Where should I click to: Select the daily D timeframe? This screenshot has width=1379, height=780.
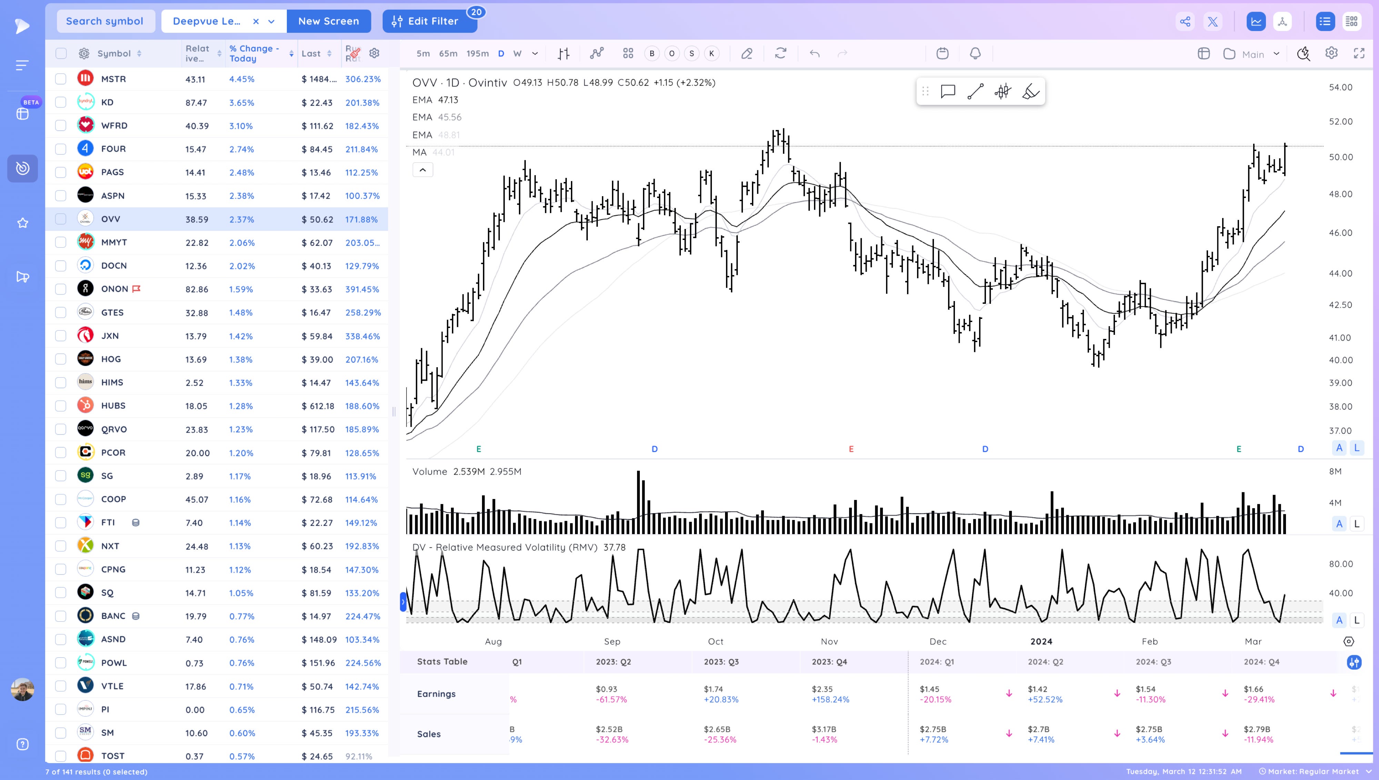pyautogui.click(x=501, y=53)
